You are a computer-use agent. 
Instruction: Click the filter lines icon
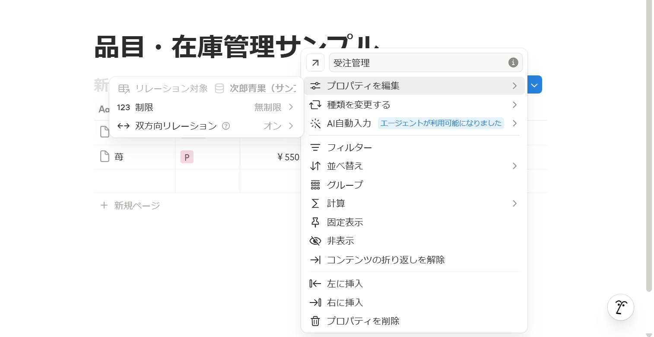(315, 147)
